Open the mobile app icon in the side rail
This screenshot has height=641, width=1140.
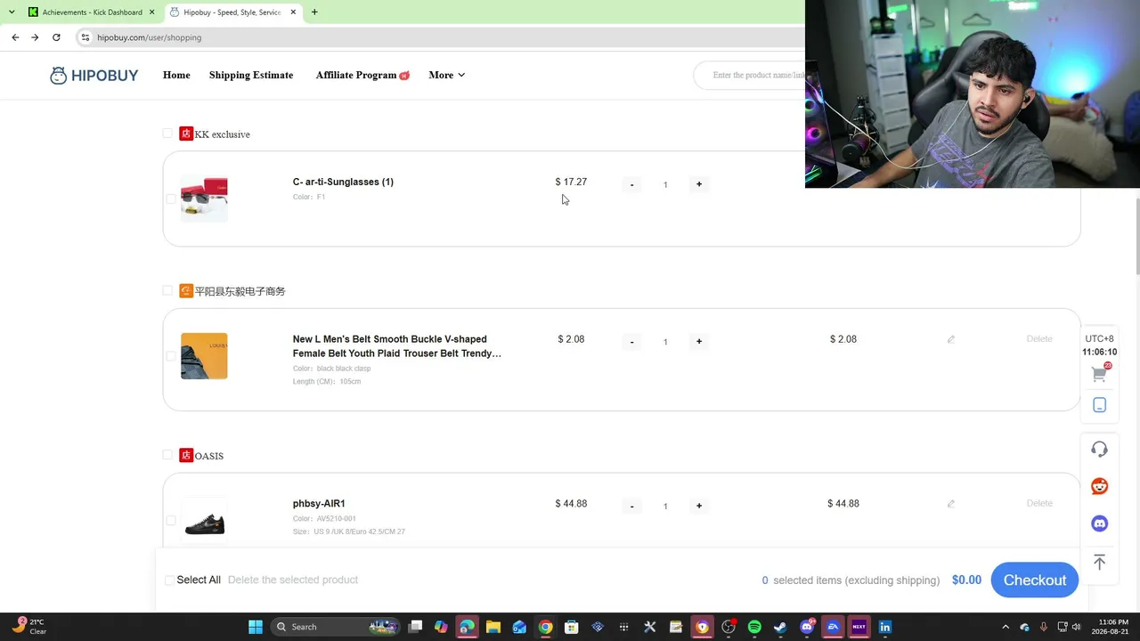1099,405
